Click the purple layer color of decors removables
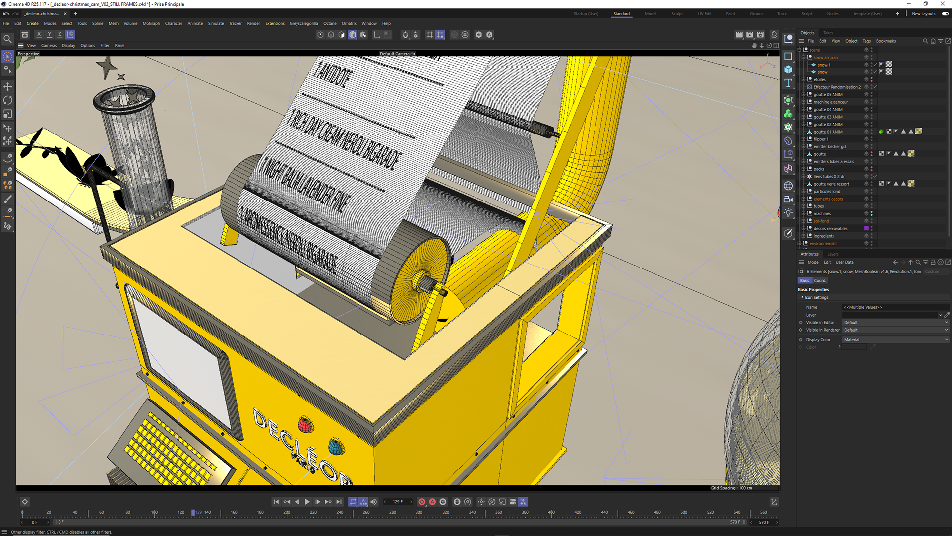Image resolution: width=952 pixels, height=536 pixels. point(866,228)
